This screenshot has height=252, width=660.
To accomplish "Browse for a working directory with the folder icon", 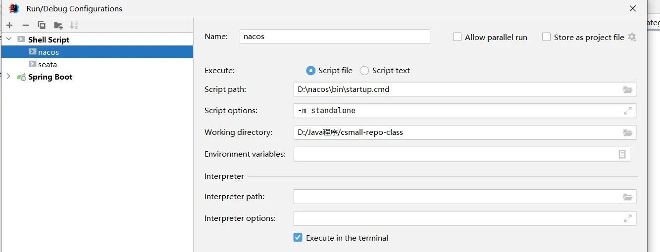I will point(628,132).
